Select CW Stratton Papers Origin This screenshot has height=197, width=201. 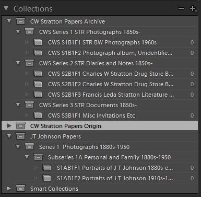(66, 126)
